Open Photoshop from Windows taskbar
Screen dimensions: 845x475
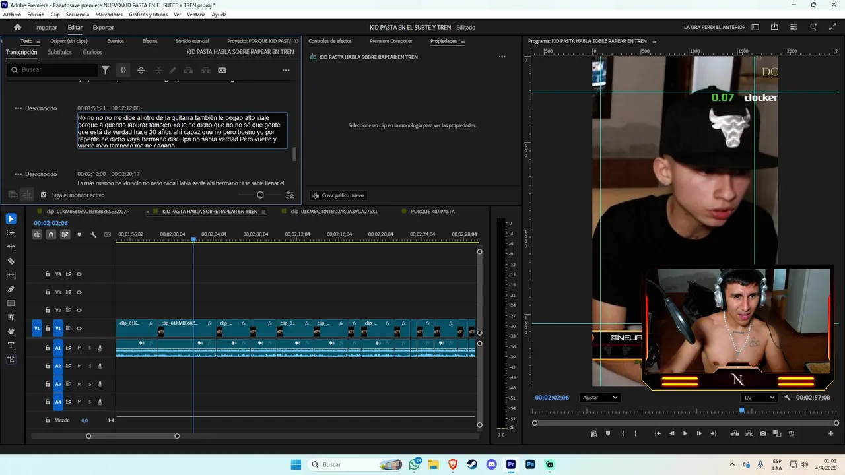530,464
